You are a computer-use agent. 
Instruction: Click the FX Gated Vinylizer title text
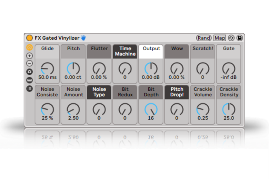[57, 38]
